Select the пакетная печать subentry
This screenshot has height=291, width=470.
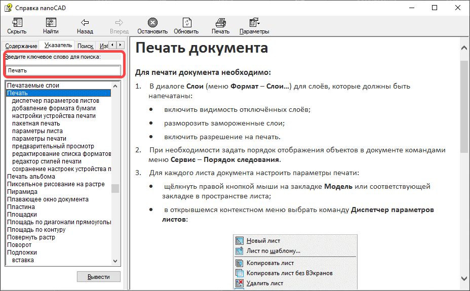[x=36, y=123]
